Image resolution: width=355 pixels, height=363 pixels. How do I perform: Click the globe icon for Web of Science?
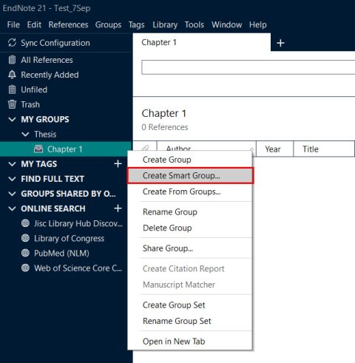tap(25, 268)
